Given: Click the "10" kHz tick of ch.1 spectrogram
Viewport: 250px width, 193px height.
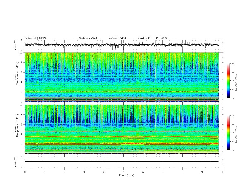Looking at the screenshot, I should (x=21, y=53).
